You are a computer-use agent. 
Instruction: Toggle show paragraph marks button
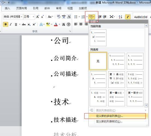(128, 17)
